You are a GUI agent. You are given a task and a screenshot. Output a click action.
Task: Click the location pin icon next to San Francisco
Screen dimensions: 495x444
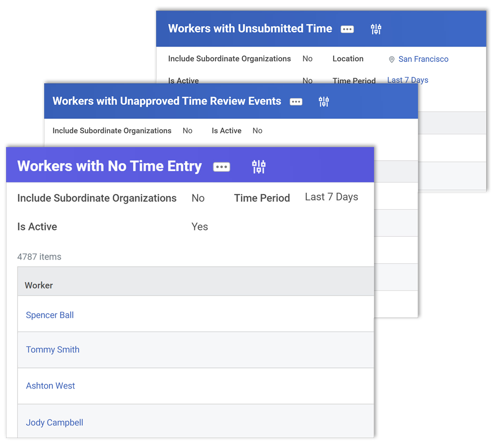click(392, 59)
